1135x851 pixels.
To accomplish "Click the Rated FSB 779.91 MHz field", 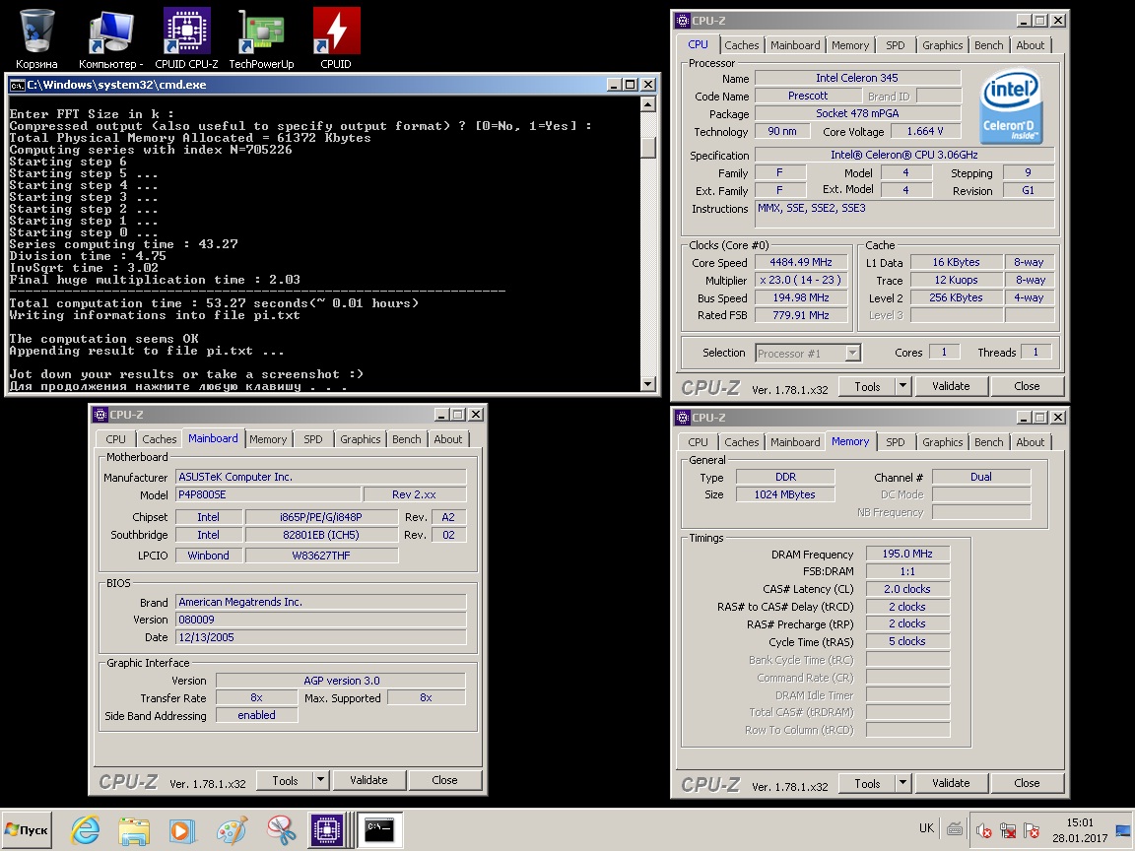I will tap(801, 315).
